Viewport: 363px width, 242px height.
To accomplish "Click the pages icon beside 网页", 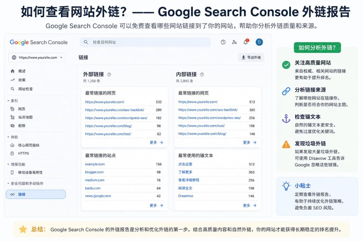I will 12,109.
